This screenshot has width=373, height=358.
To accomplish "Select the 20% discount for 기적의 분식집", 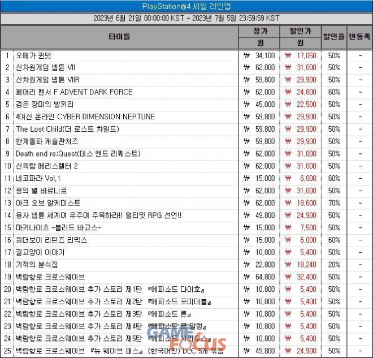I will 334,265.
